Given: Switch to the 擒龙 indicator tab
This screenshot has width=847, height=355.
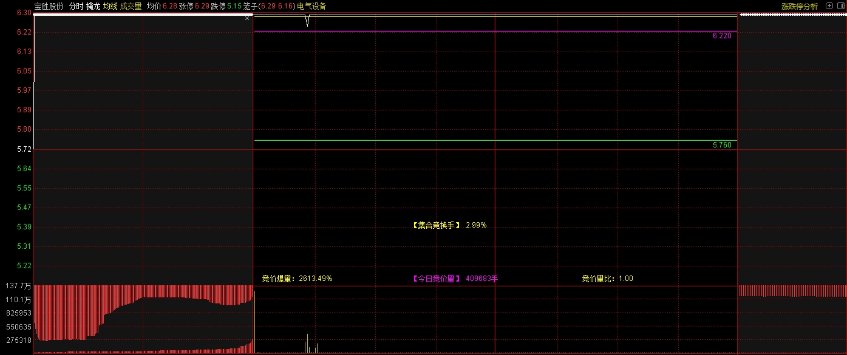Looking at the screenshot, I should 93,6.
